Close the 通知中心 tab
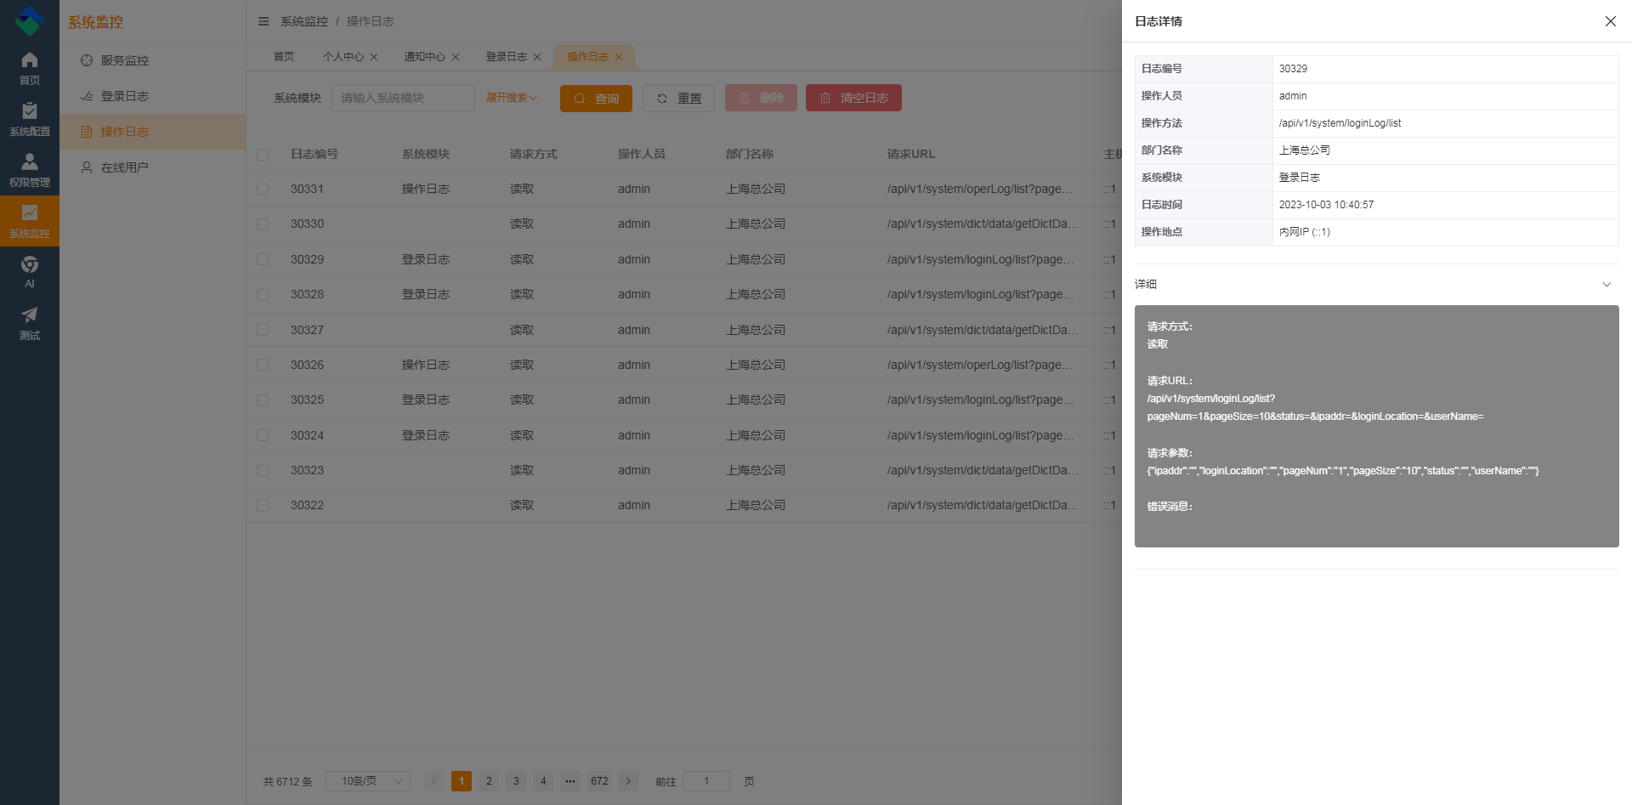 click(x=456, y=57)
